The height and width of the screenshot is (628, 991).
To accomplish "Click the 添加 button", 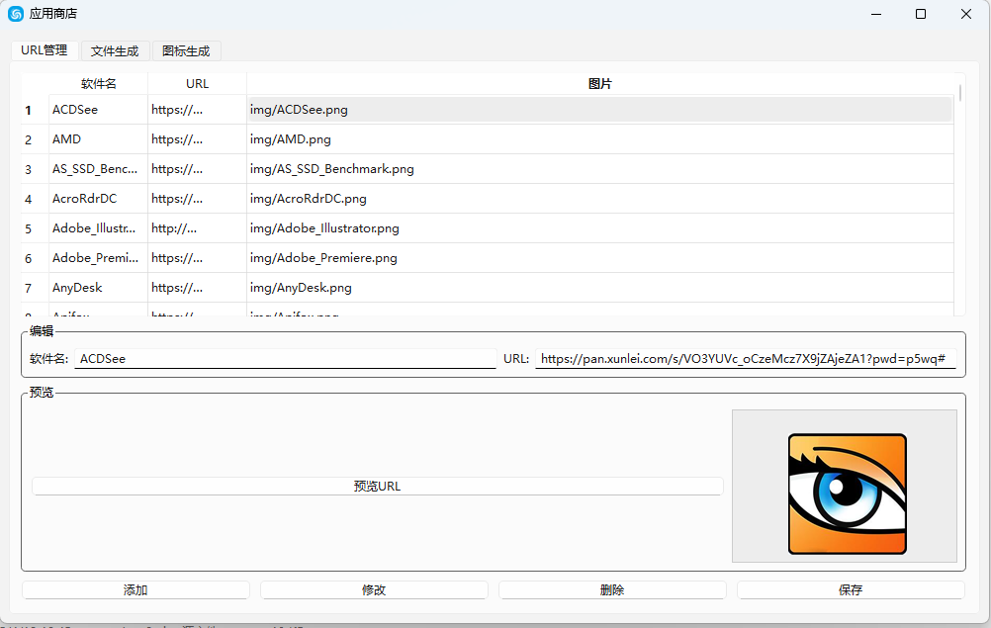I will (x=135, y=589).
